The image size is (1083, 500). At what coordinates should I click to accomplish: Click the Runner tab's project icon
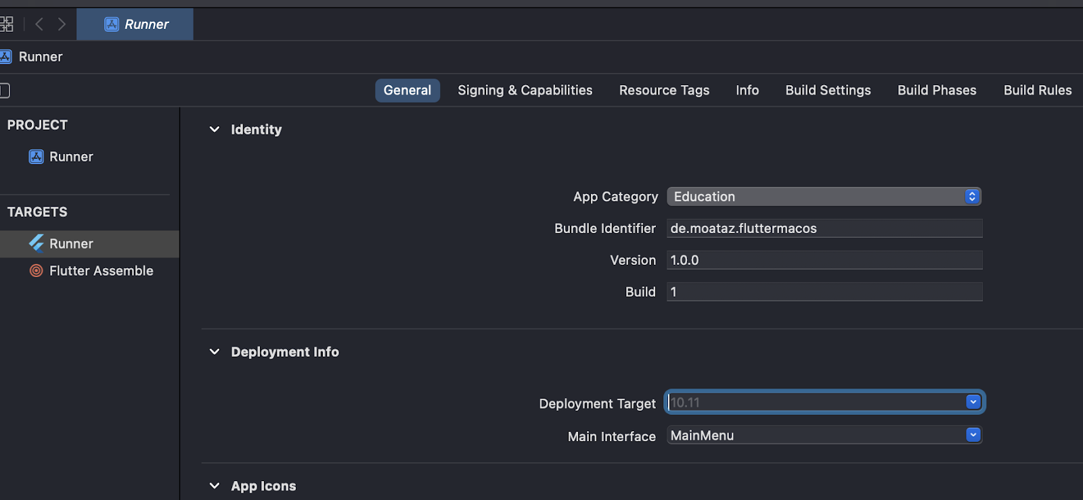coord(112,24)
